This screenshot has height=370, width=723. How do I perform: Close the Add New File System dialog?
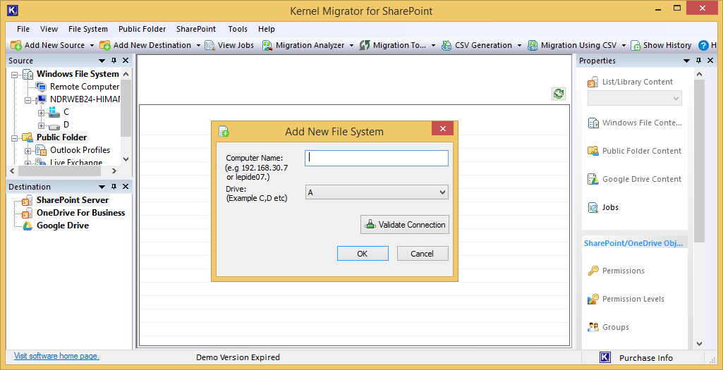tap(443, 128)
